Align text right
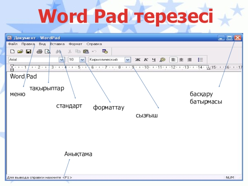 pyautogui.click(x=189, y=60)
